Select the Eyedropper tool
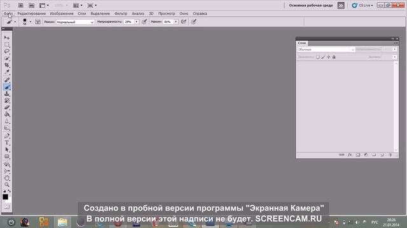Viewport: 407px width, 228px height. [x=7, y=72]
